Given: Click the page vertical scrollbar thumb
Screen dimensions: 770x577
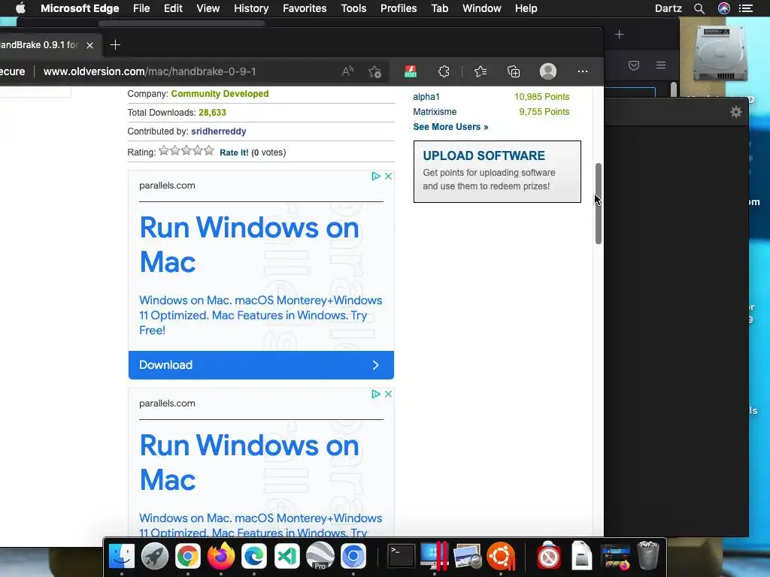Looking at the screenshot, I should (x=598, y=203).
